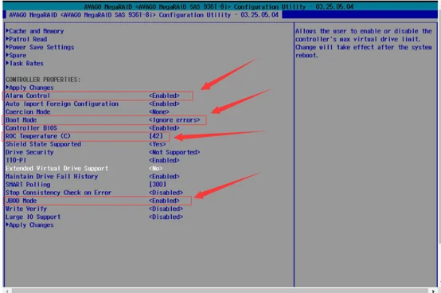Toggle the Alarm Control Enabled value
Viewport: 441px width, 293px height.
pyautogui.click(x=164, y=96)
